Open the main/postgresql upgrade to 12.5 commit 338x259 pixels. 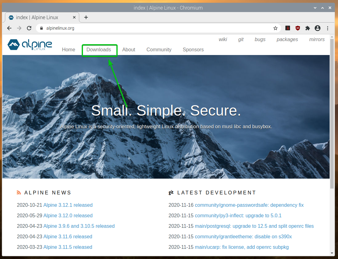coord(254,226)
